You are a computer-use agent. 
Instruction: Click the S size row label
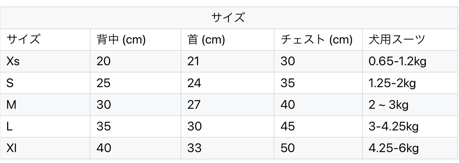[x=10, y=83]
